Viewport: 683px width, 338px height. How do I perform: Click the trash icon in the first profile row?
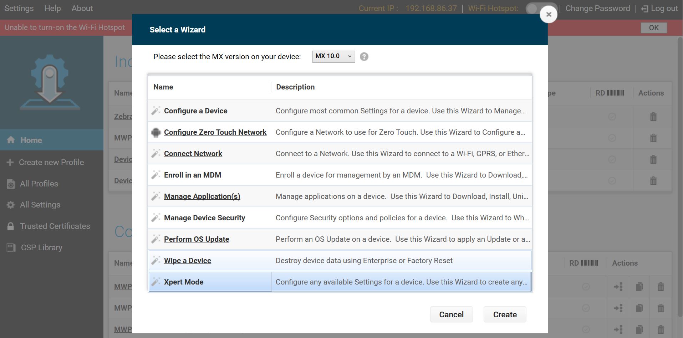653,117
